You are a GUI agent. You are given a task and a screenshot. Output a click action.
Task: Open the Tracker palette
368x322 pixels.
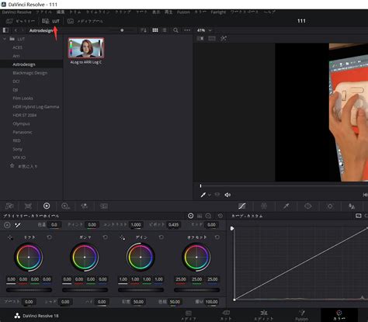coord(330,206)
